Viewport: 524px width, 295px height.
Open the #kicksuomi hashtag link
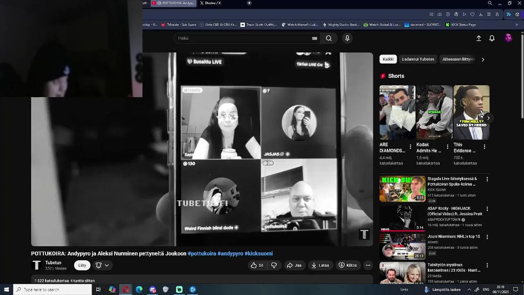point(259,254)
